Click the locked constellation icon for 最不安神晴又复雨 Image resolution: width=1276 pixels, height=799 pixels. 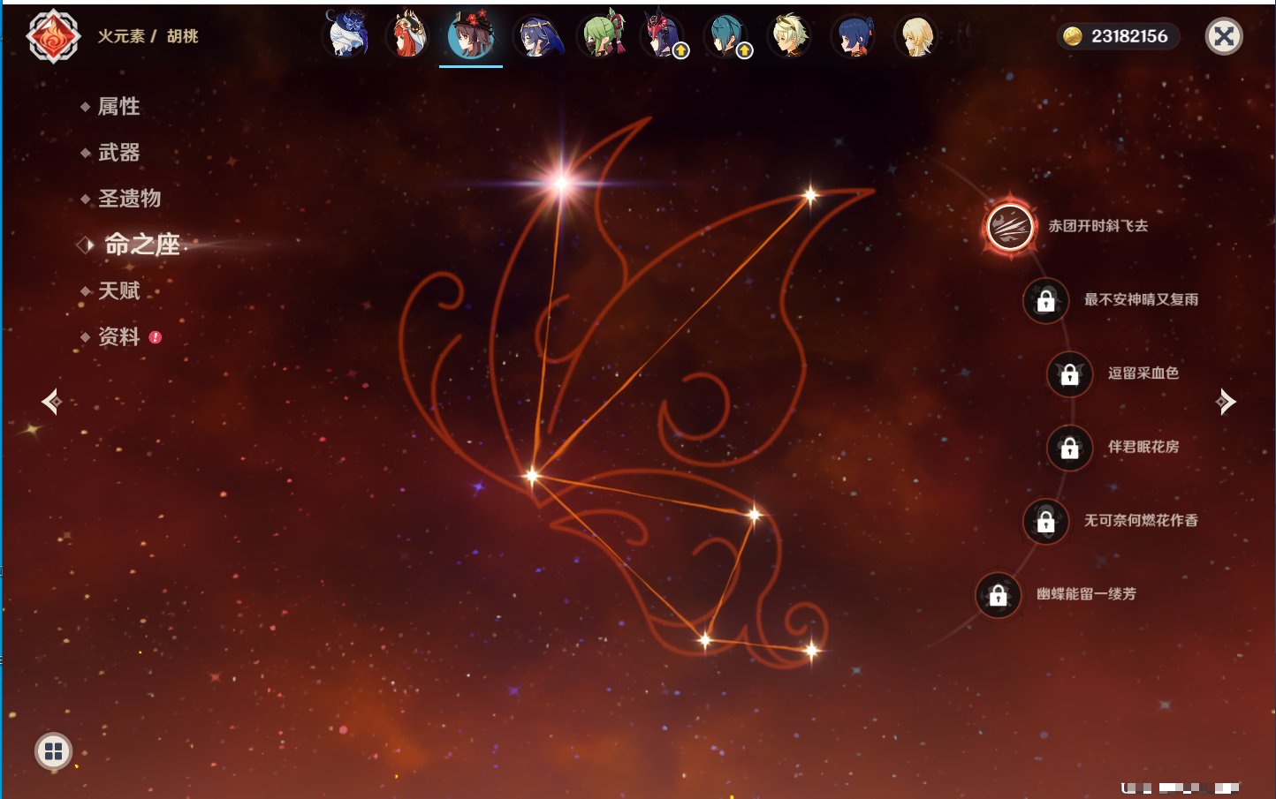pos(1045,300)
